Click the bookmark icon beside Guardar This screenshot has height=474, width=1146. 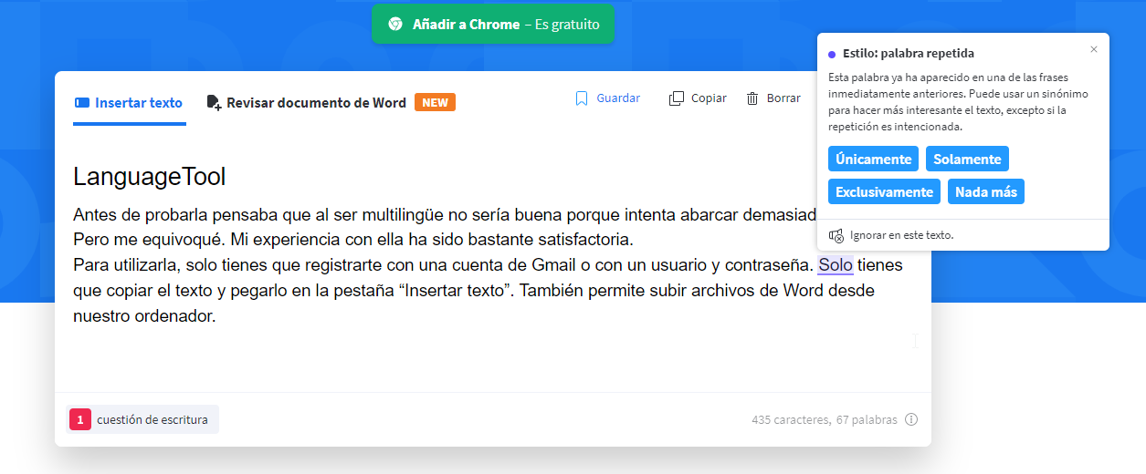582,98
